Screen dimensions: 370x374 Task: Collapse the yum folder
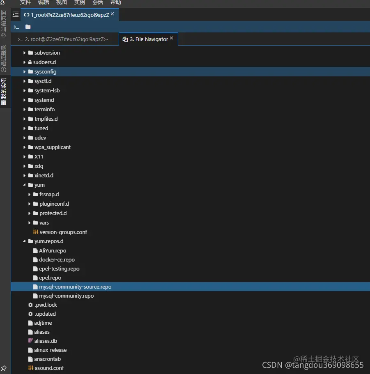point(24,185)
